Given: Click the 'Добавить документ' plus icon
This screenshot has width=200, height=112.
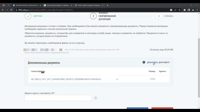Looking at the screenshot, I should [x=144, y=62].
